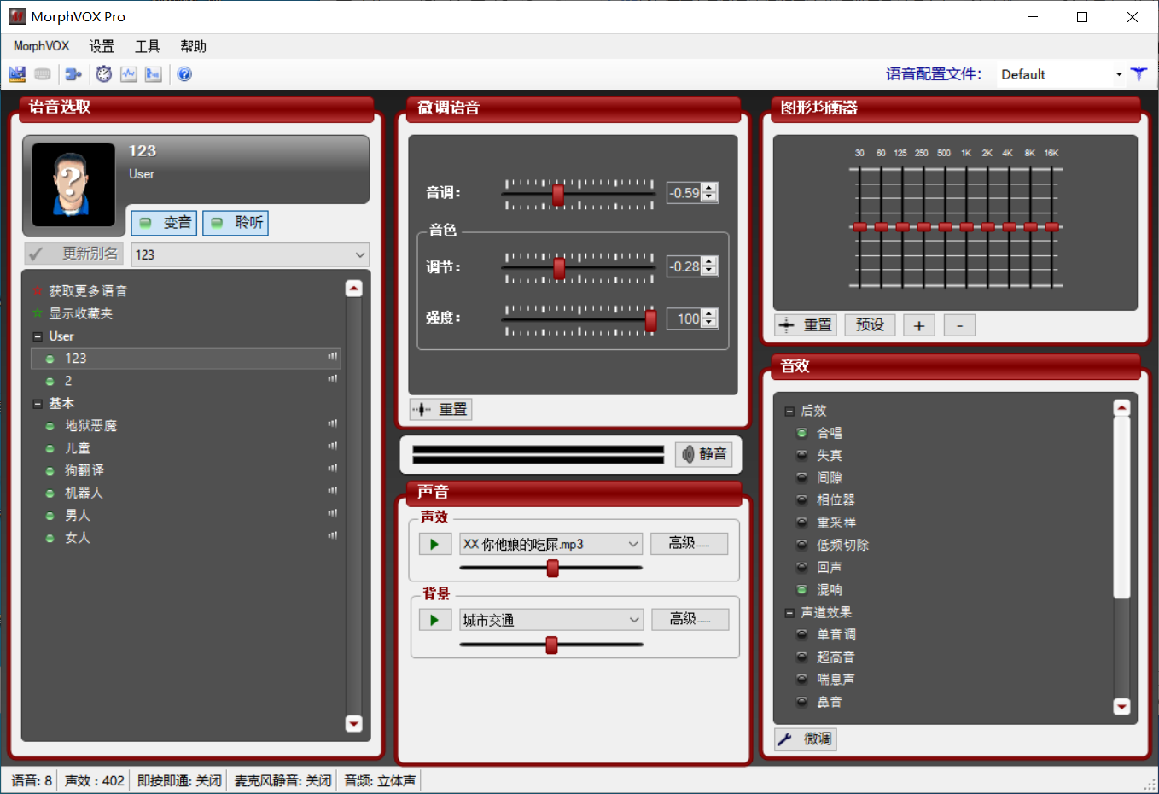Collapse the User voice group

[x=38, y=336]
